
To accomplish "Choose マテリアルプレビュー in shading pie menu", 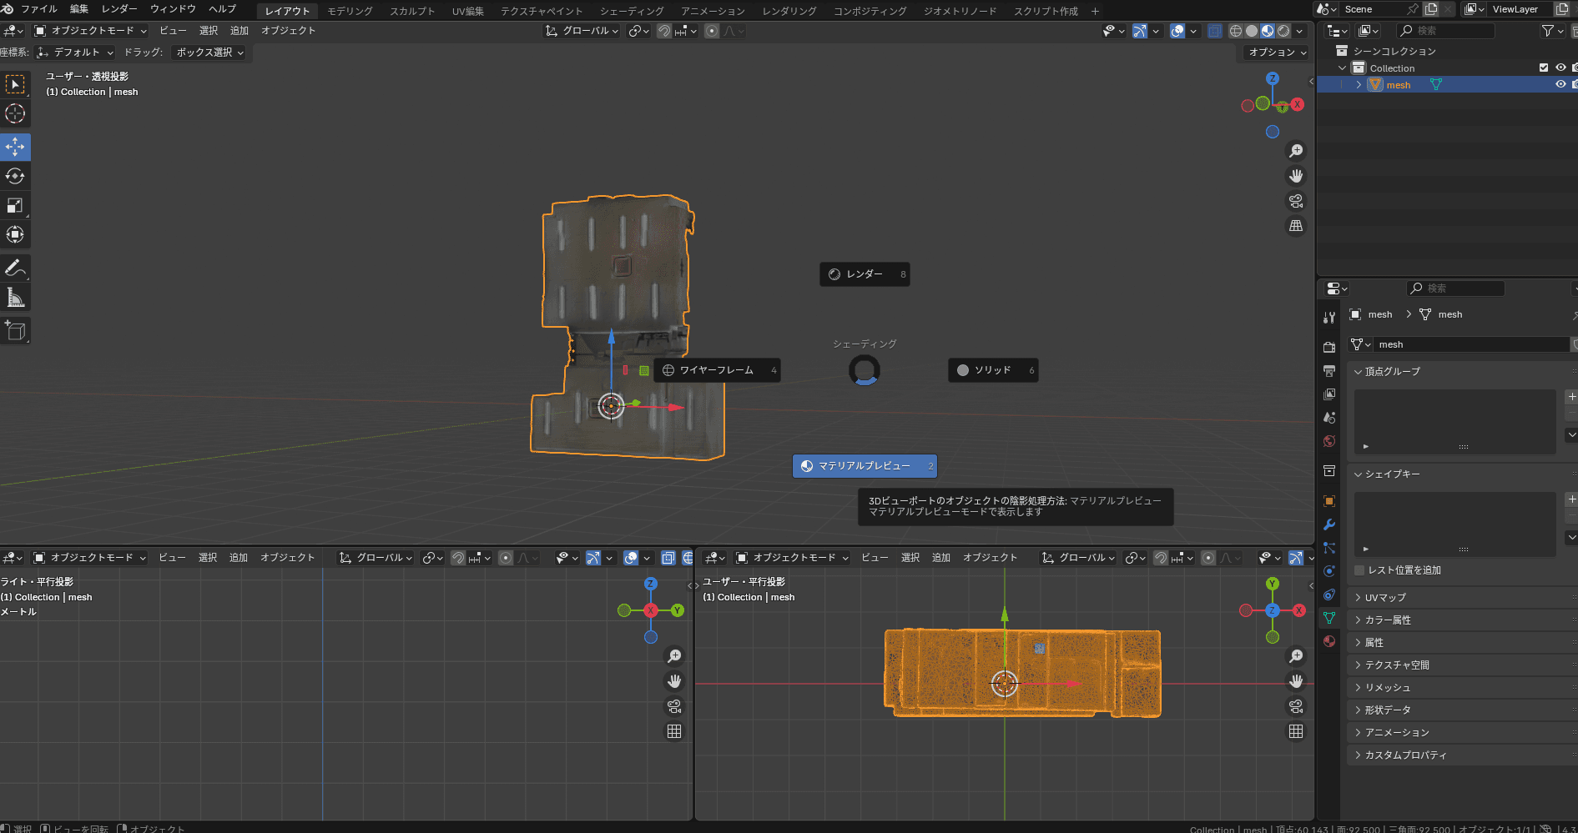I will pyautogui.click(x=865, y=466).
